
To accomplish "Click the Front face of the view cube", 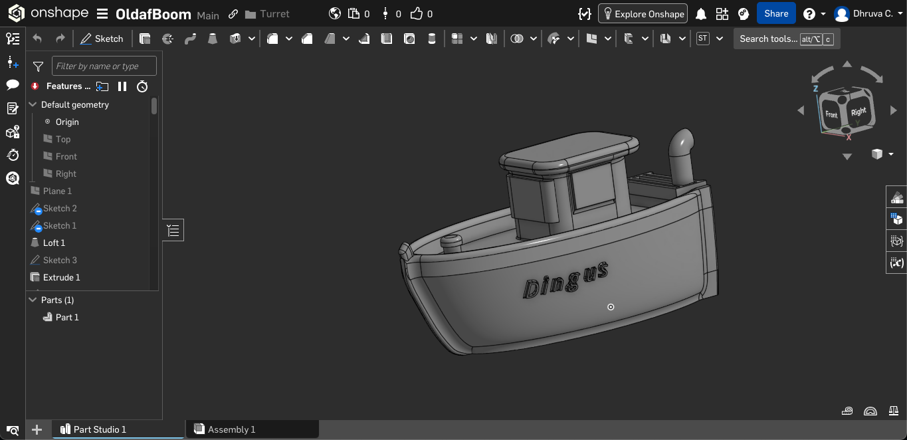I will click(831, 114).
